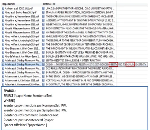
Task: Select sentence 'THE IMPROVEMENT IN INSULIN-STIMULATED GLUCOSE METABOLISM'
Action: point(80,49)
